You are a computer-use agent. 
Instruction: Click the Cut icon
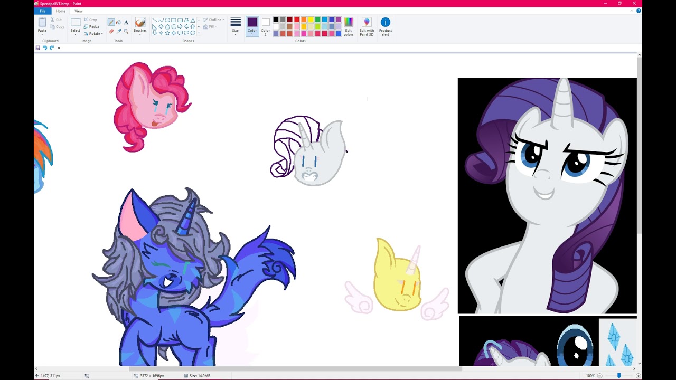(x=52, y=20)
